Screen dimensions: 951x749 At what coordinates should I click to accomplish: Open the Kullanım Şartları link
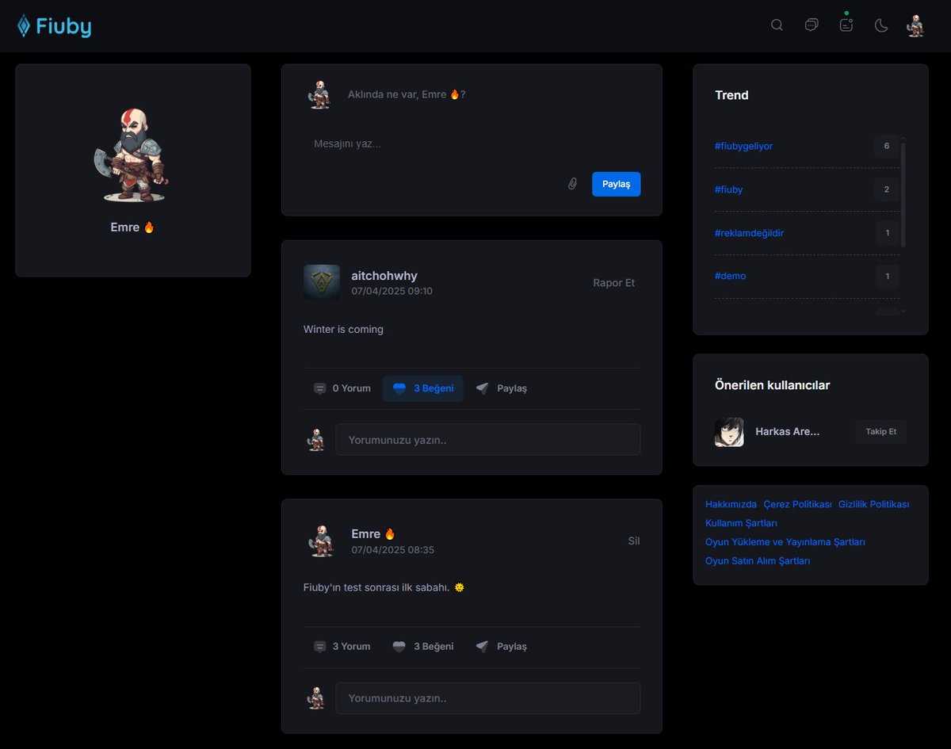tap(741, 523)
